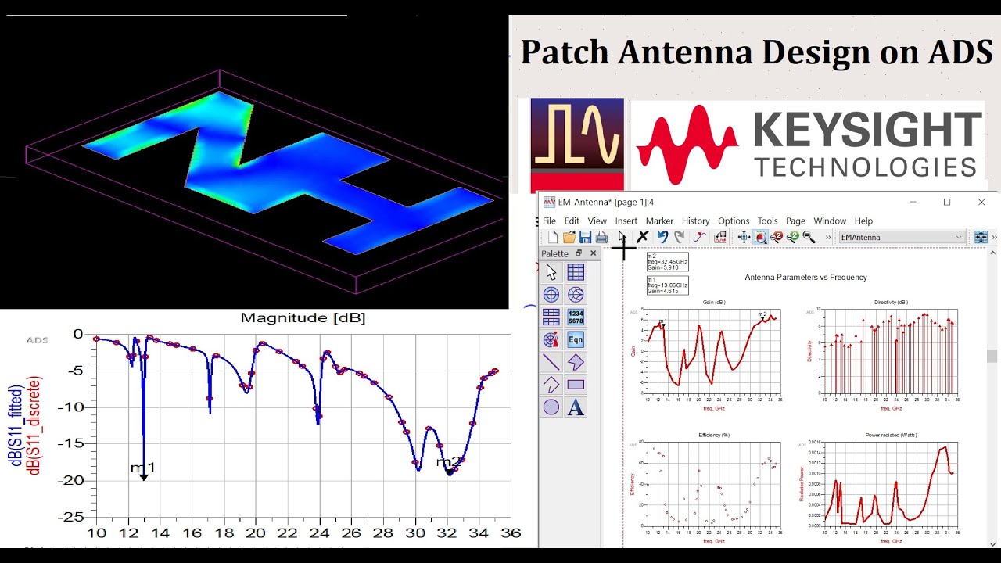Insert a List (1234 5678) from Palette
1001x563 pixels.
click(576, 317)
